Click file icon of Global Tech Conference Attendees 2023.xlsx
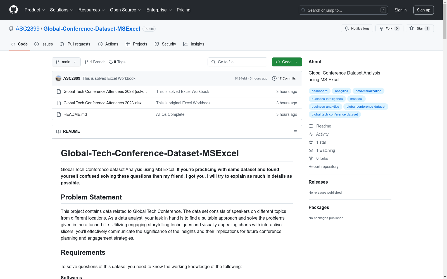 (x=59, y=103)
